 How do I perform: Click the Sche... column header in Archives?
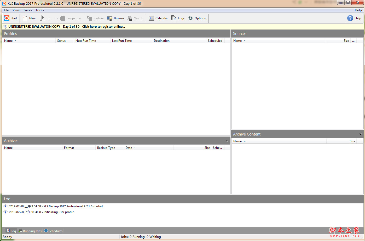pos(218,148)
